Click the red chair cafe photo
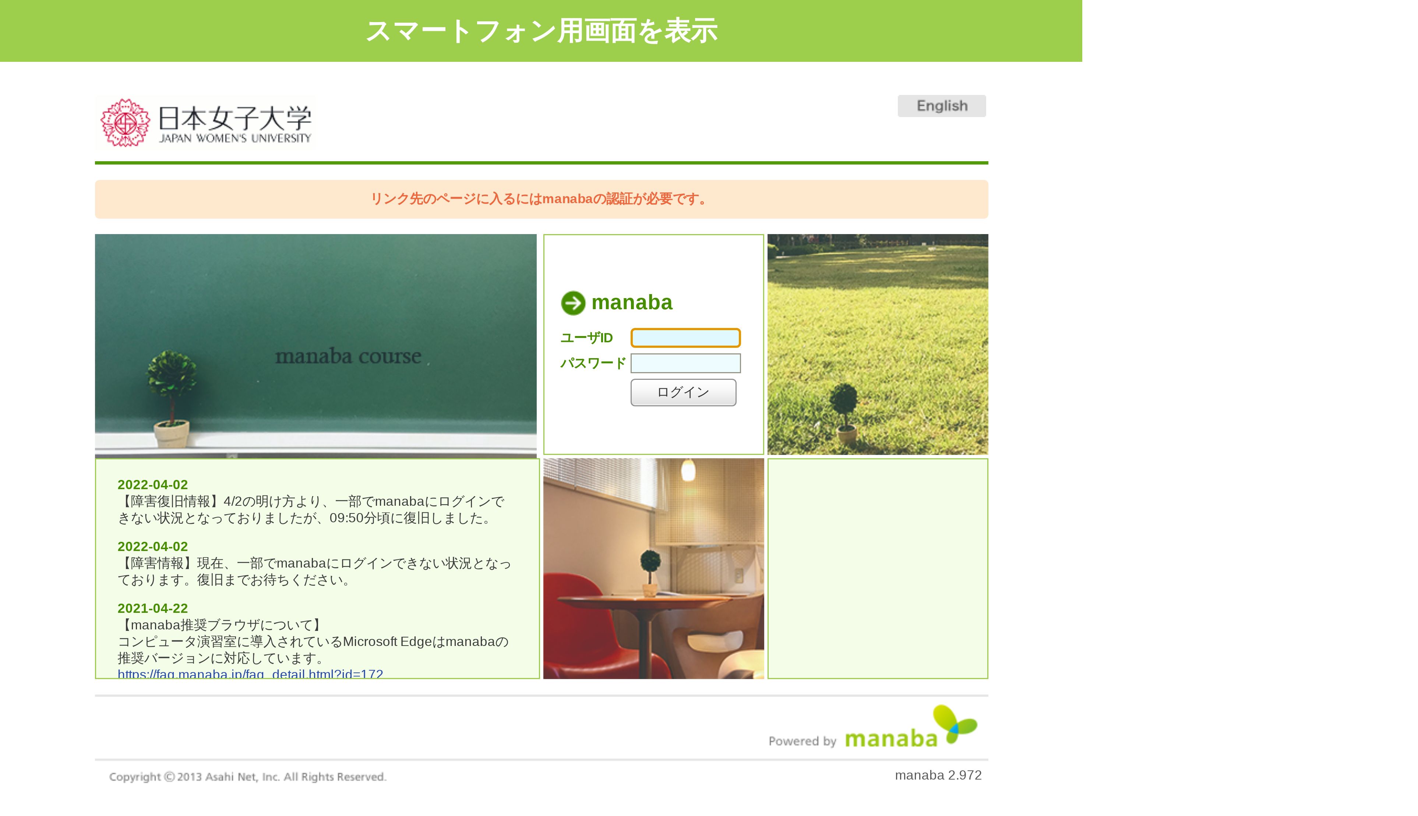 [x=653, y=568]
